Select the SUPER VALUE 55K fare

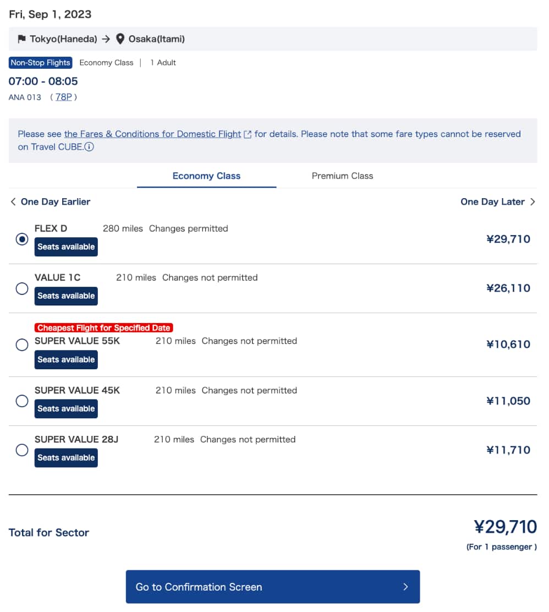tap(22, 345)
